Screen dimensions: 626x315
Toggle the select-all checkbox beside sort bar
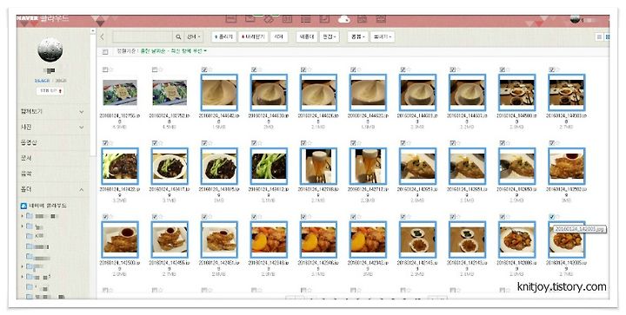click(x=105, y=51)
